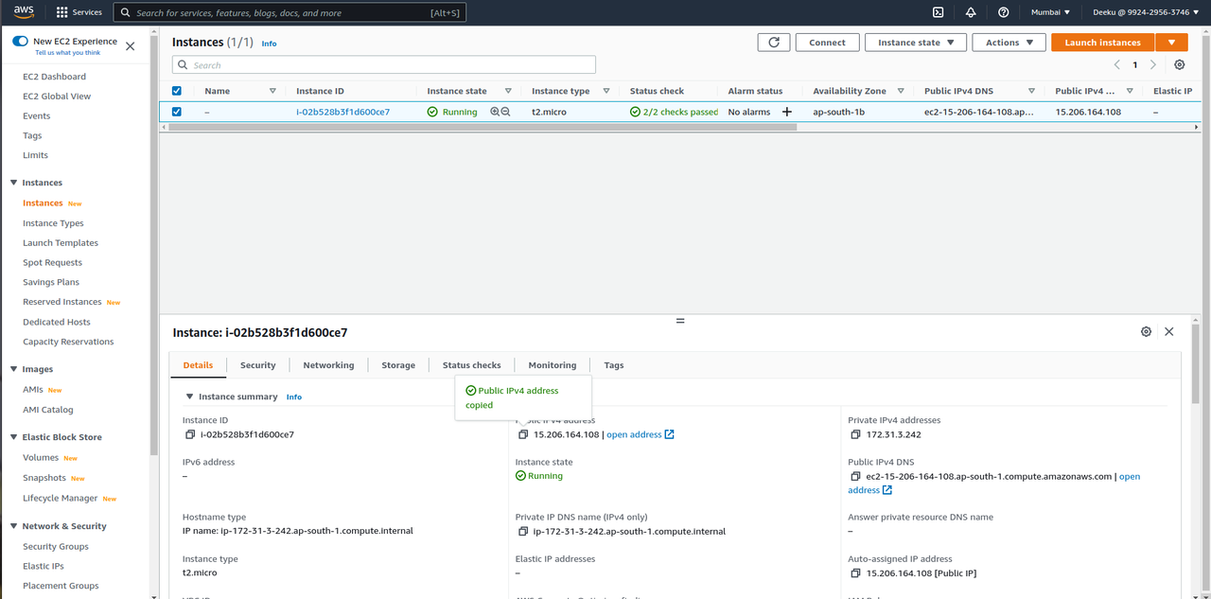Open Volumes in sidebar

point(41,458)
